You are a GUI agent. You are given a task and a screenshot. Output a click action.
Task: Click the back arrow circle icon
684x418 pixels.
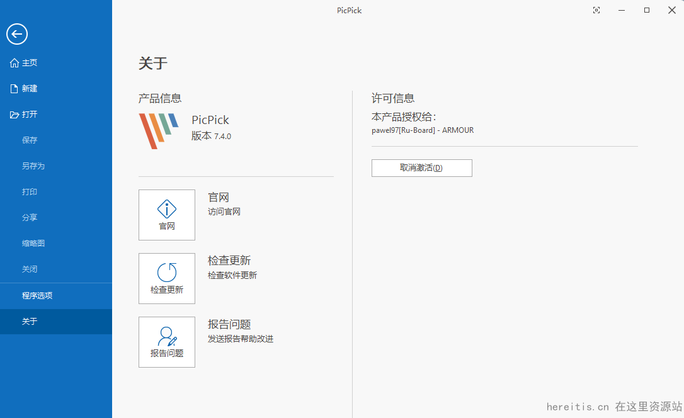coord(17,34)
